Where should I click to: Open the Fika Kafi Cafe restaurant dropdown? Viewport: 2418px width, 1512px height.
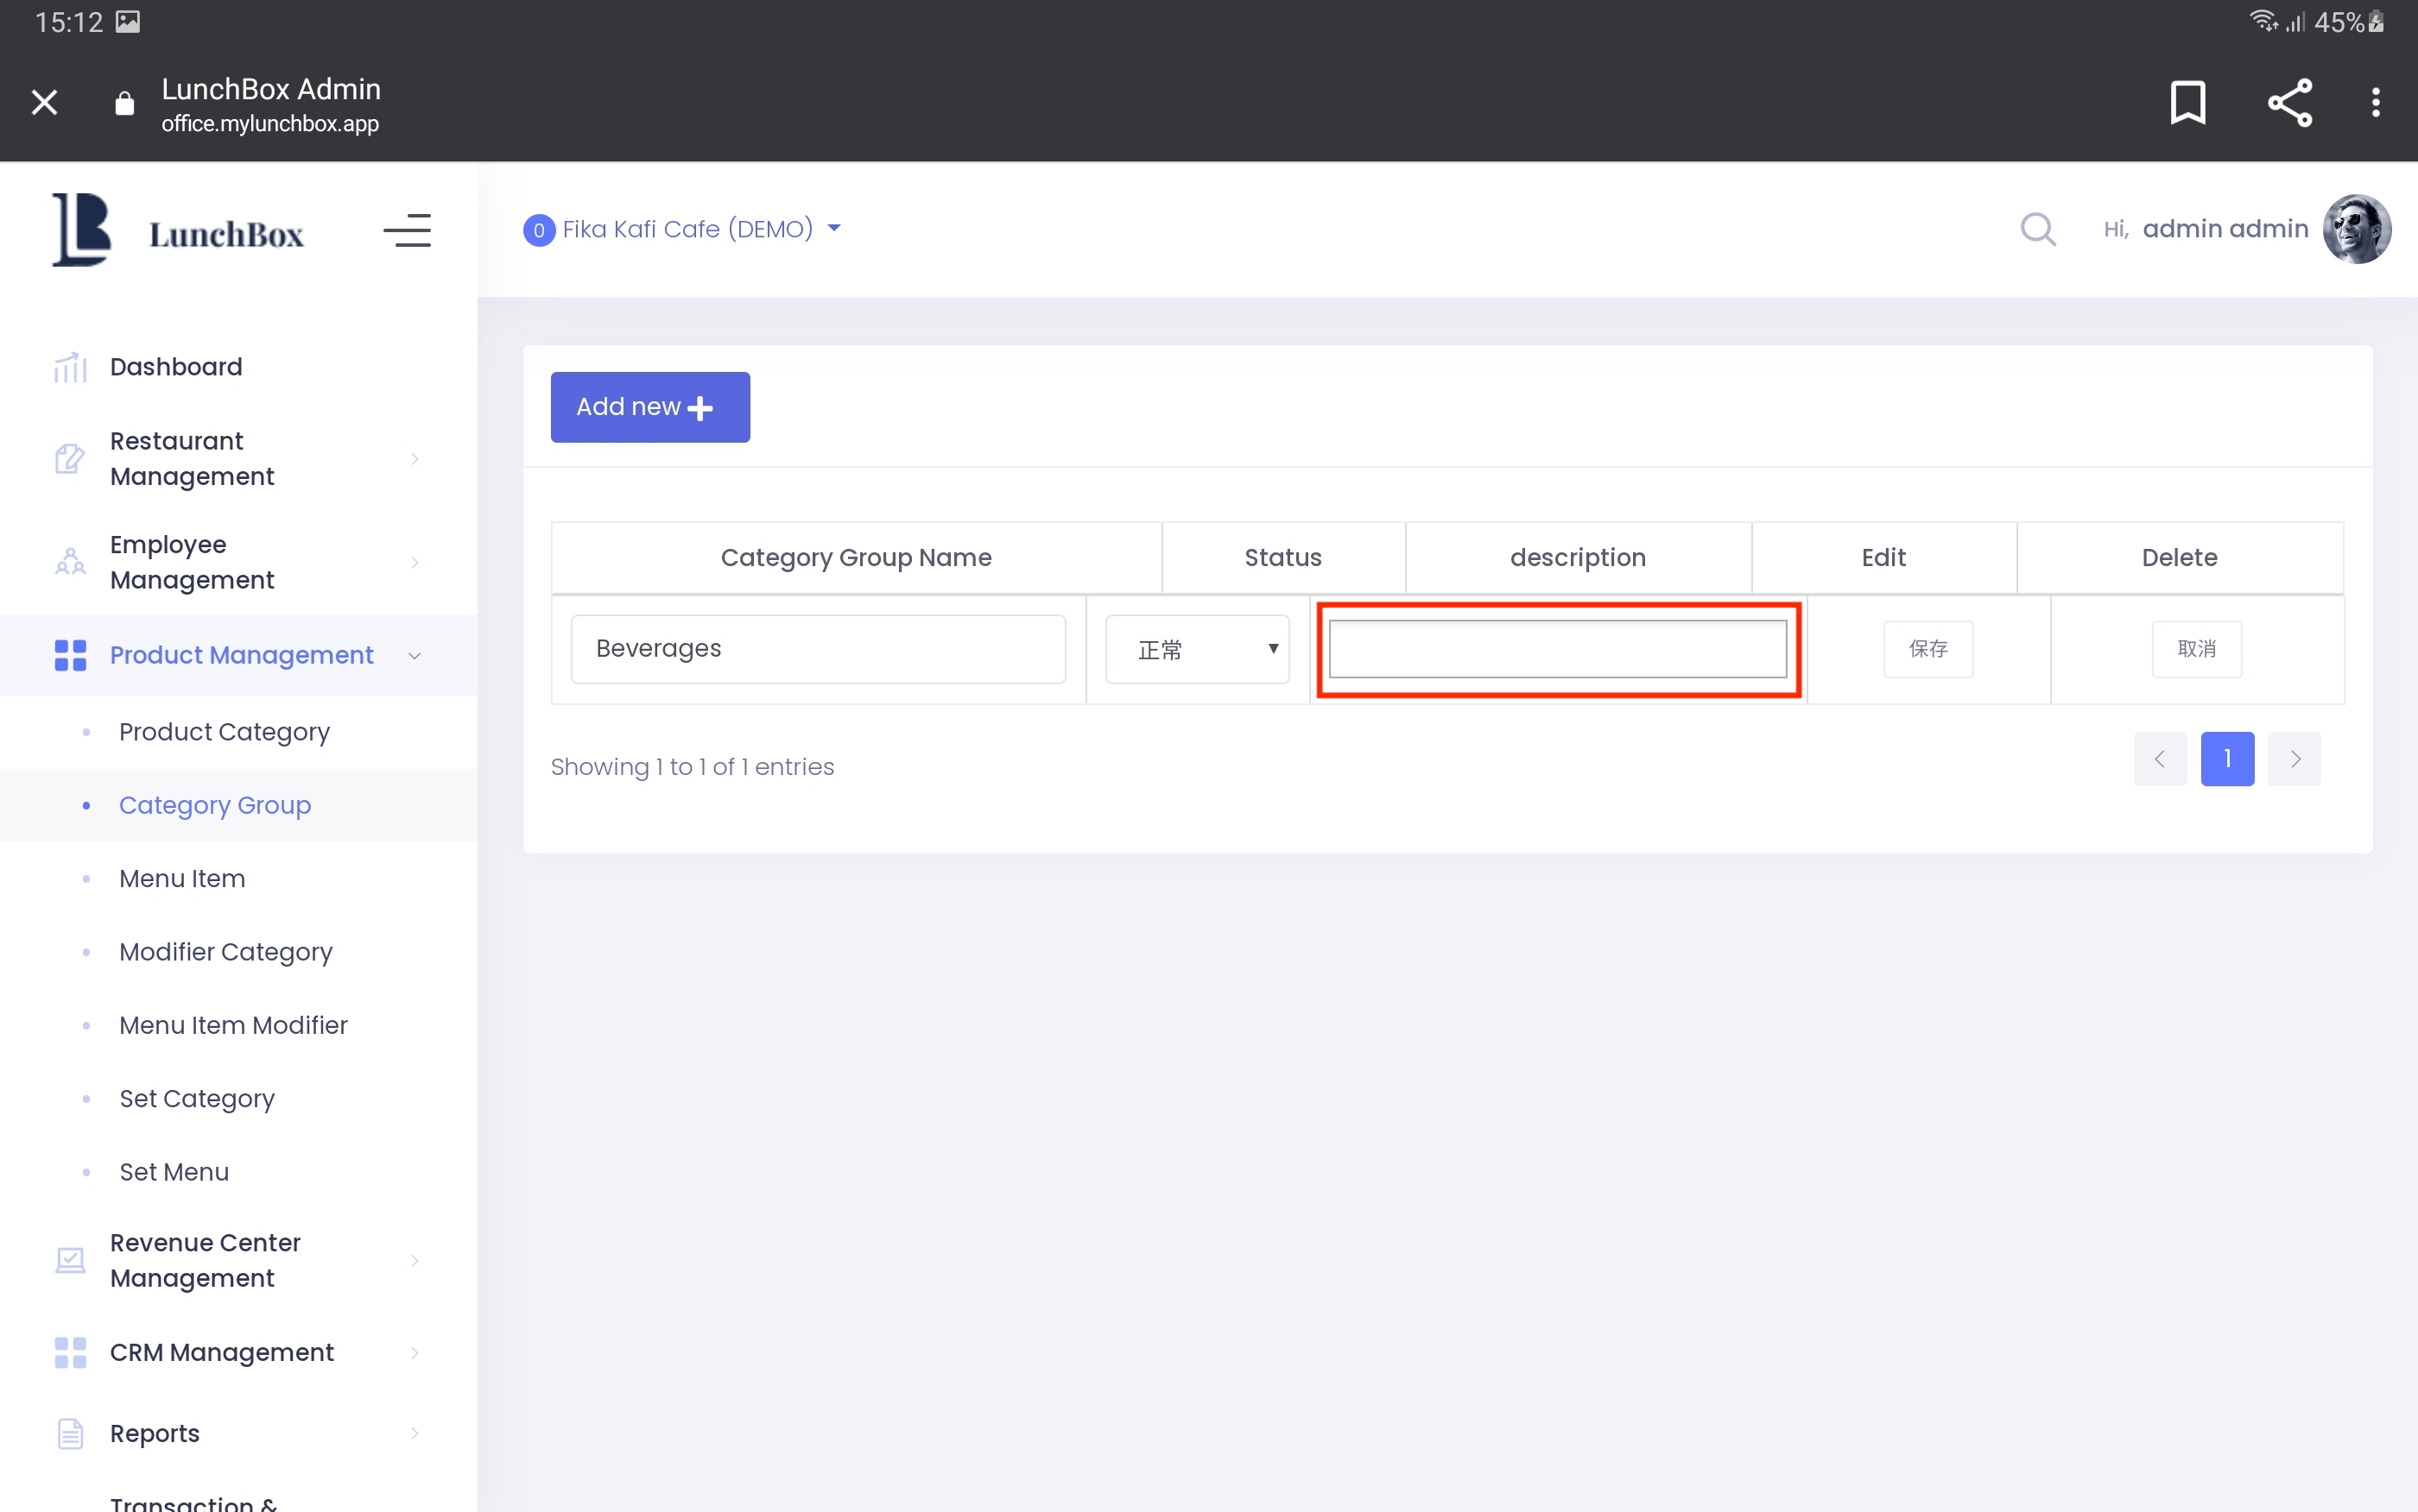tap(687, 229)
